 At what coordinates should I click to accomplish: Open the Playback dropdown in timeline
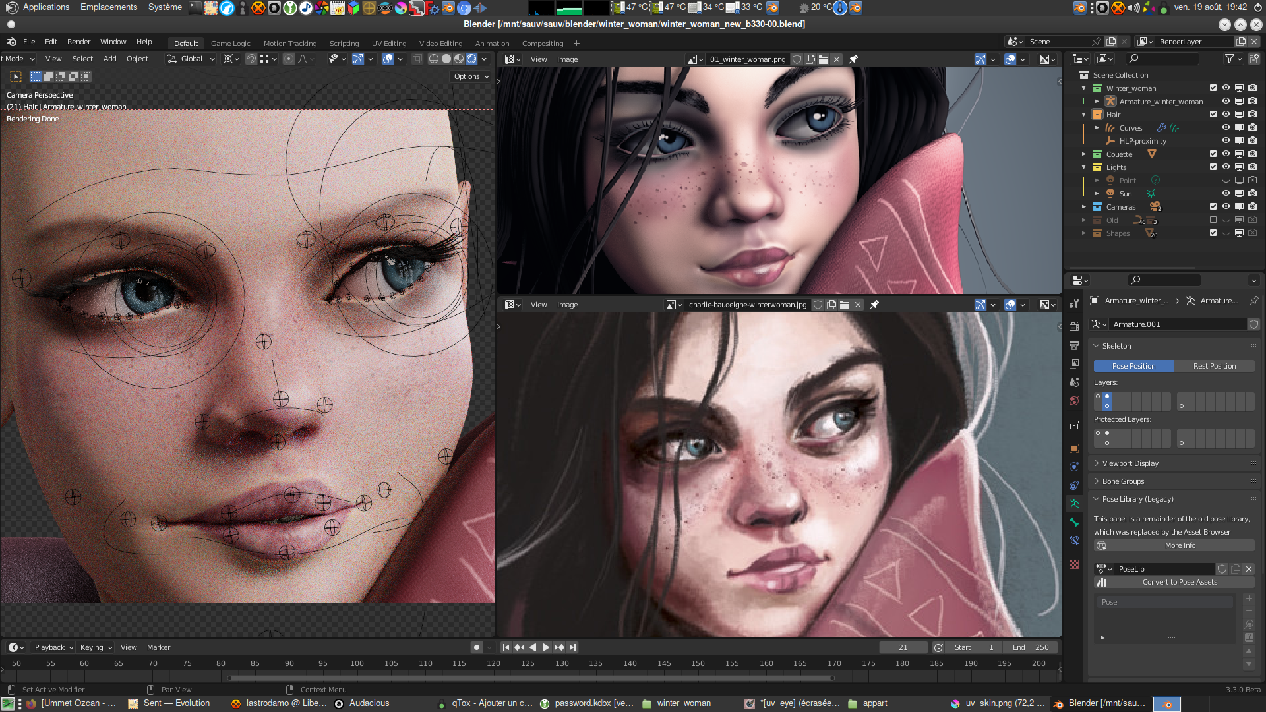[x=53, y=647]
